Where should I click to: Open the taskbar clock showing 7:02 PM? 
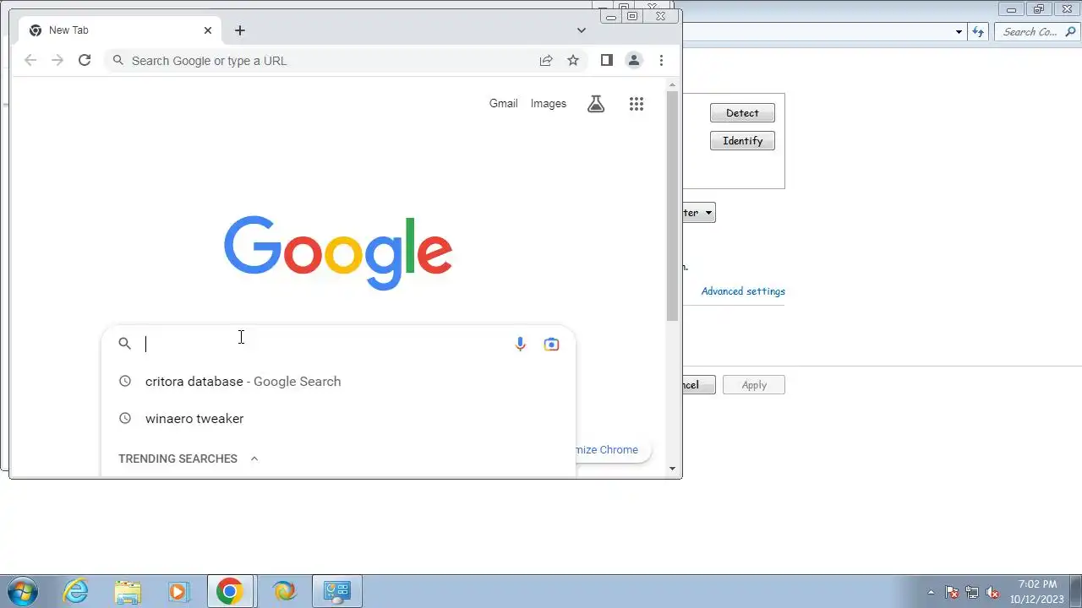coord(1037,591)
